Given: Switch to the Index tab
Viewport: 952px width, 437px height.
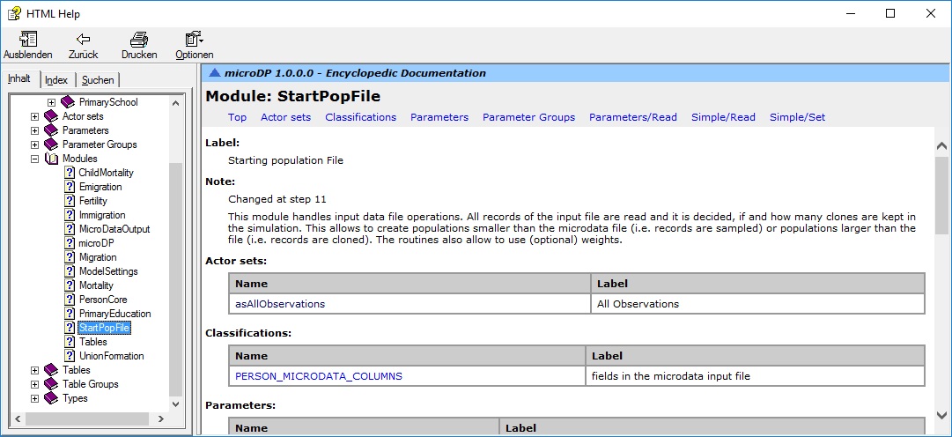Looking at the screenshot, I should click(x=56, y=80).
